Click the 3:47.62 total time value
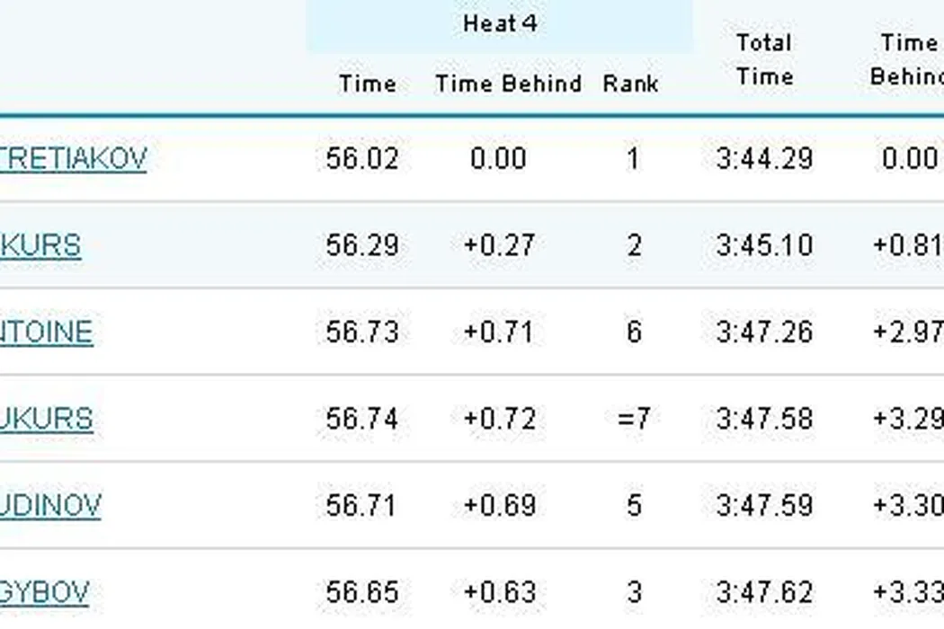Image resolution: width=944 pixels, height=629 pixels. [764, 592]
